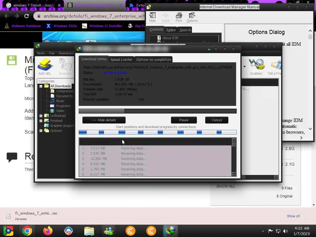Viewport: 316px width, 237px height.
Task: Click the site lock icon in the address bar
Action: tap(39, 16)
